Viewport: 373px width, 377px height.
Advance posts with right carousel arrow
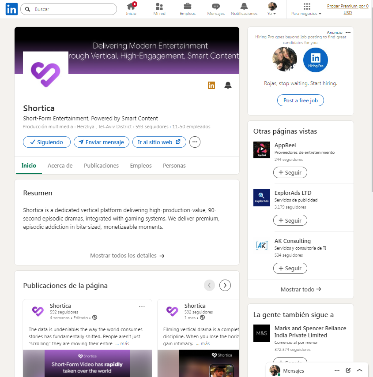(225, 285)
